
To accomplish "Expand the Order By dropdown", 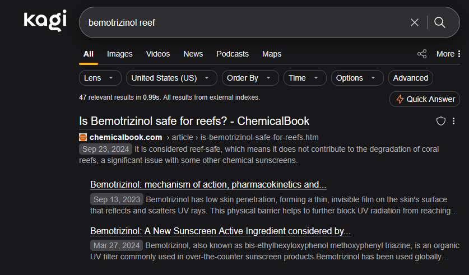I will pyautogui.click(x=250, y=78).
